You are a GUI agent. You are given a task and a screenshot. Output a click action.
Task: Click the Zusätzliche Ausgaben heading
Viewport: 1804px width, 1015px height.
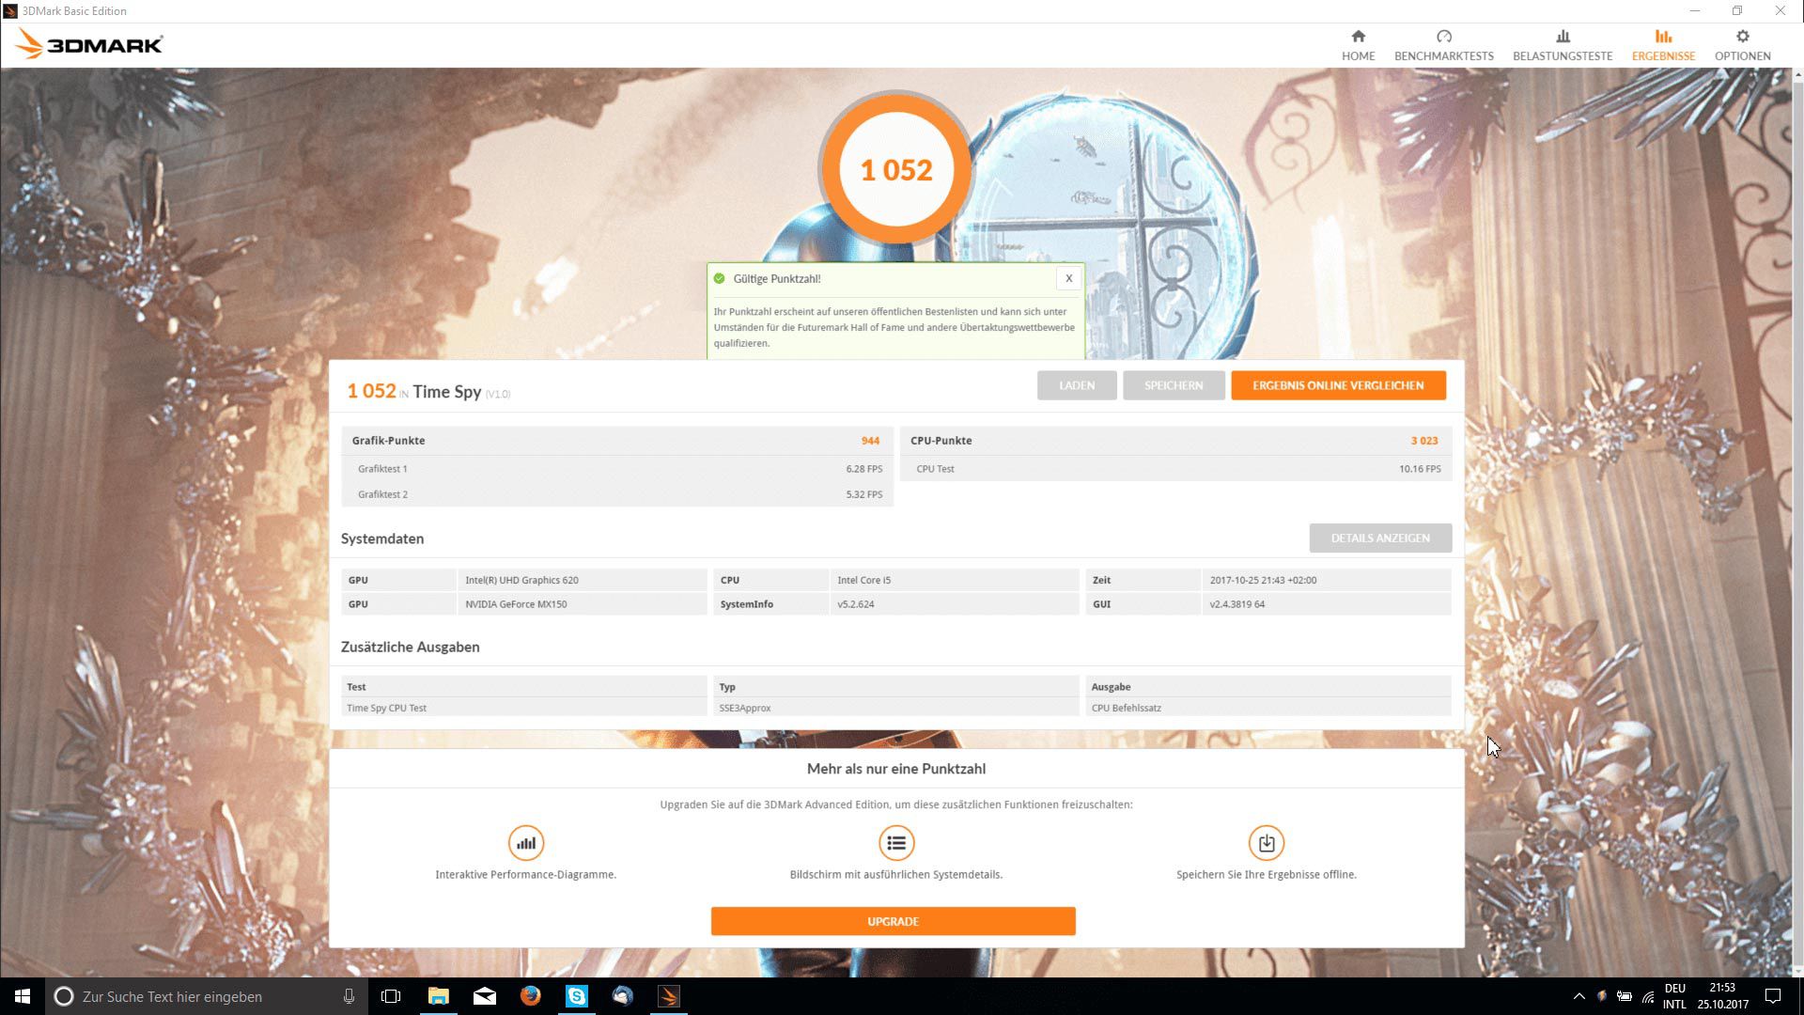click(x=410, y=647)
